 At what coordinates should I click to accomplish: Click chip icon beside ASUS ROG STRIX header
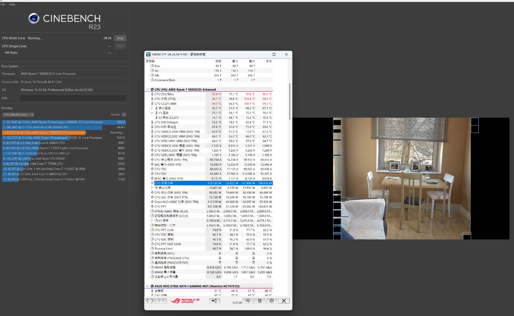(x=152, y=286)
